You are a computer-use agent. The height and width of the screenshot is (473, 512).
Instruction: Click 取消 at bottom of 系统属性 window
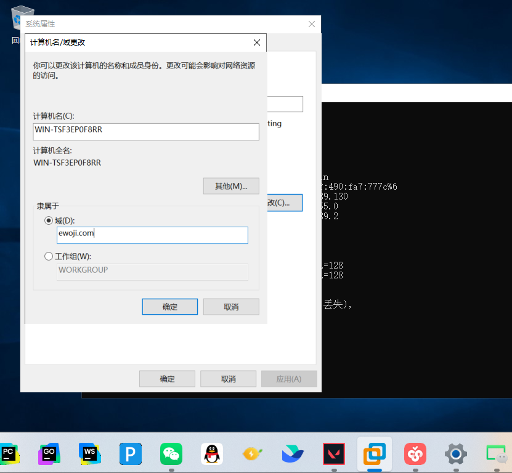point(228,379)
